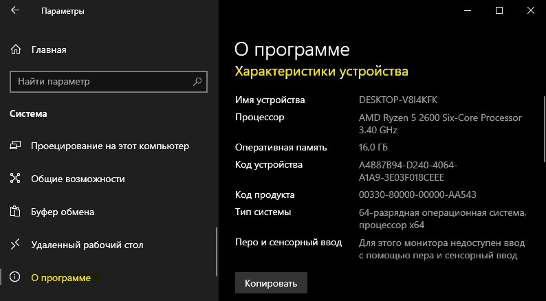Viewport: 546px width, 301px height.
Task: Open Проецирование на этот компьютер section
Action: (110, 146)
